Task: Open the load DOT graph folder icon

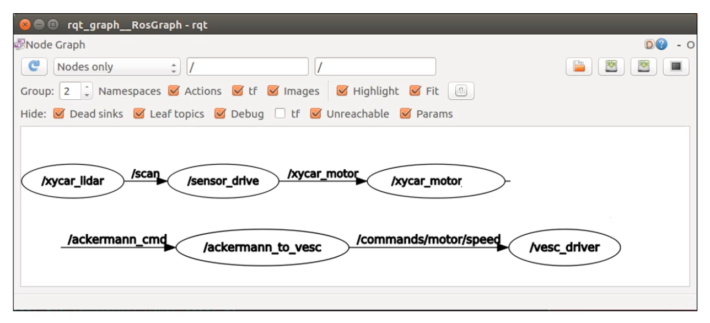Action: point(579,67)
